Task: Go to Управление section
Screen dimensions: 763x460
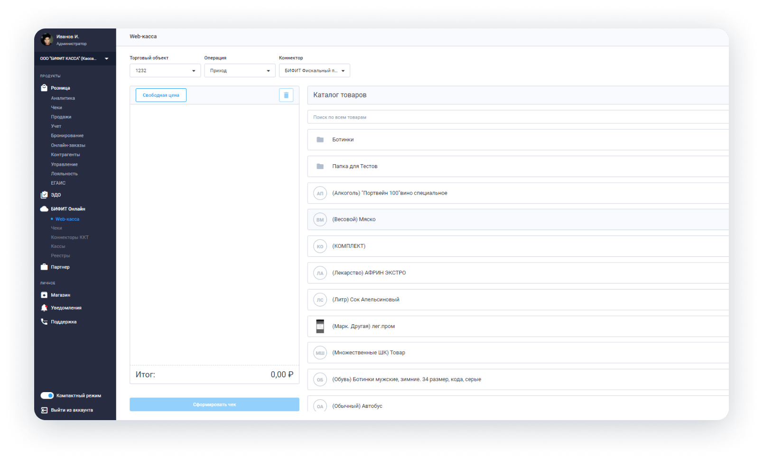Action: tap(64, 164)
